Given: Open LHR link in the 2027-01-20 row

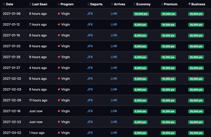Looking at the screenshot, I should tap(114, 46).
